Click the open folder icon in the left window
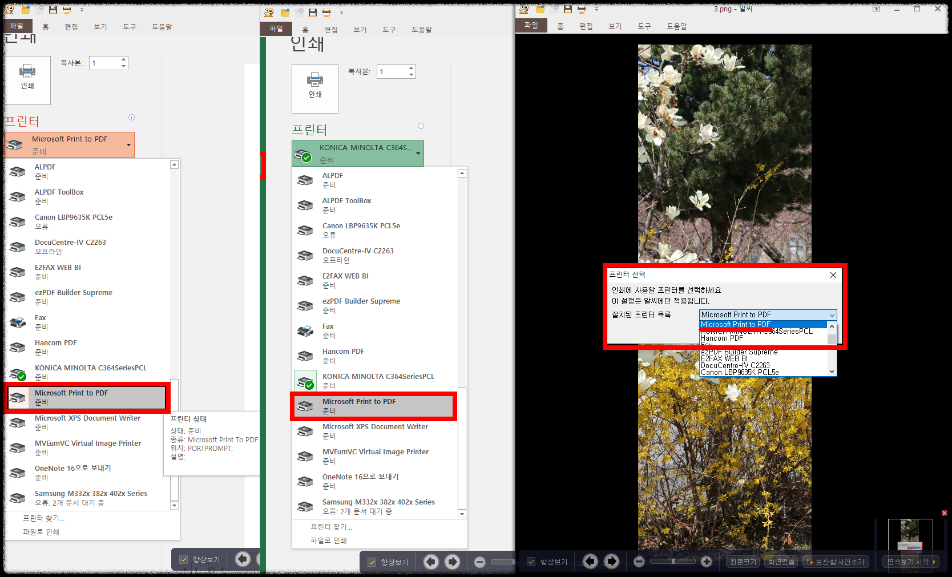952x577 pixels. [25, 10]
